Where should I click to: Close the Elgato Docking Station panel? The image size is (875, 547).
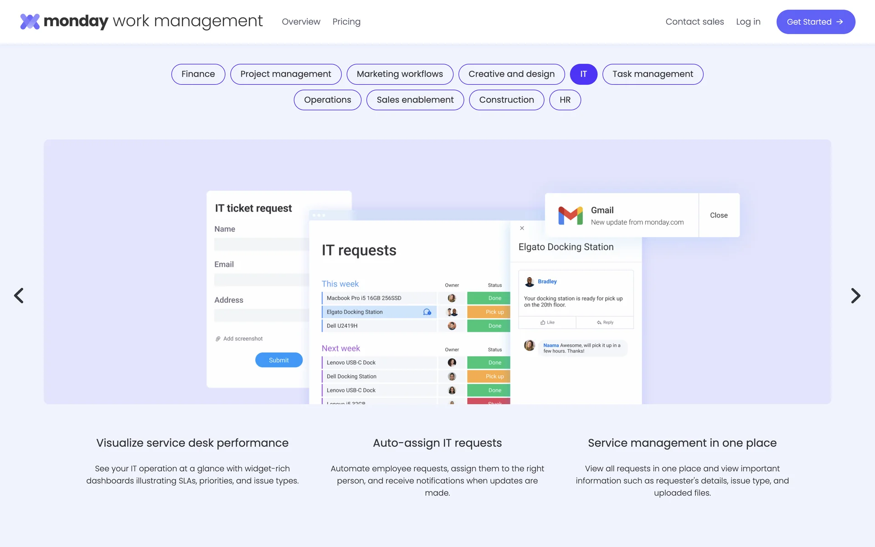coord(522,228)
